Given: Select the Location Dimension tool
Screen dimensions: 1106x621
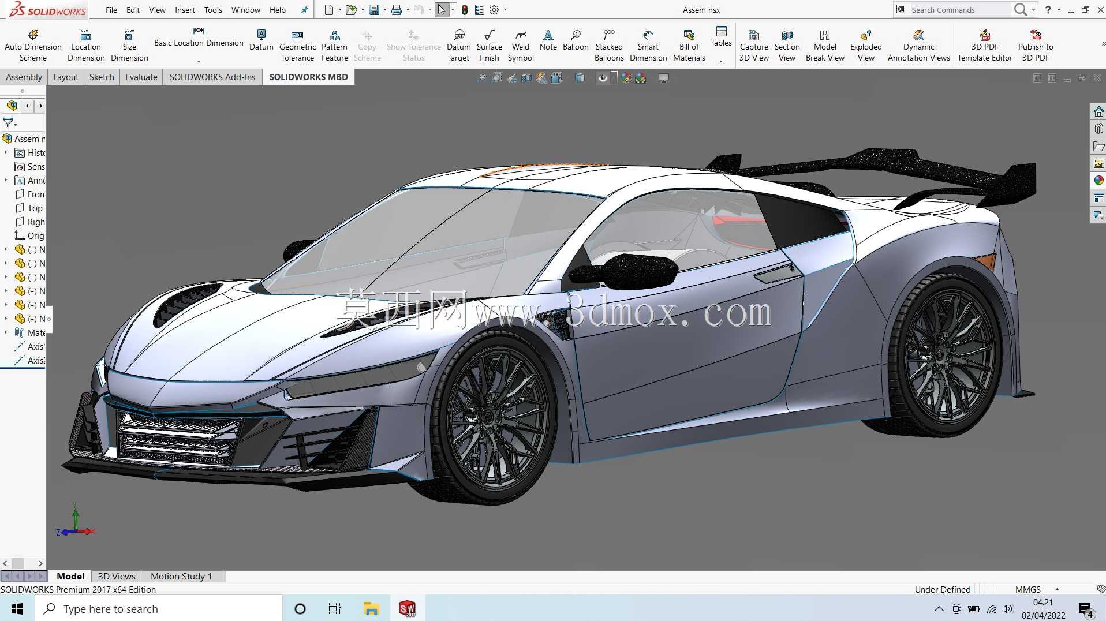Looking at the screenshot, I should [x=86, y=46].
